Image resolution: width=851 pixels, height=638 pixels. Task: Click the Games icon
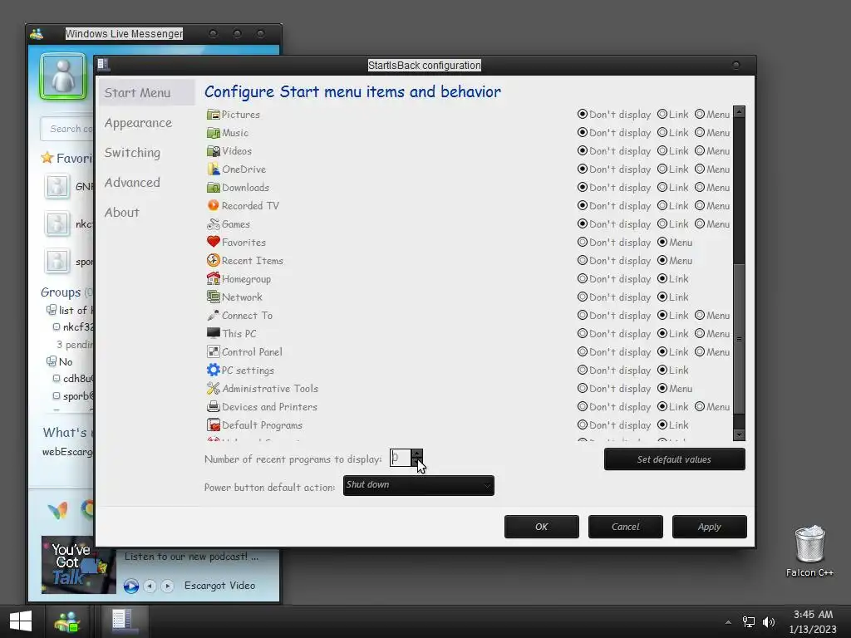[x=214, y=224]
